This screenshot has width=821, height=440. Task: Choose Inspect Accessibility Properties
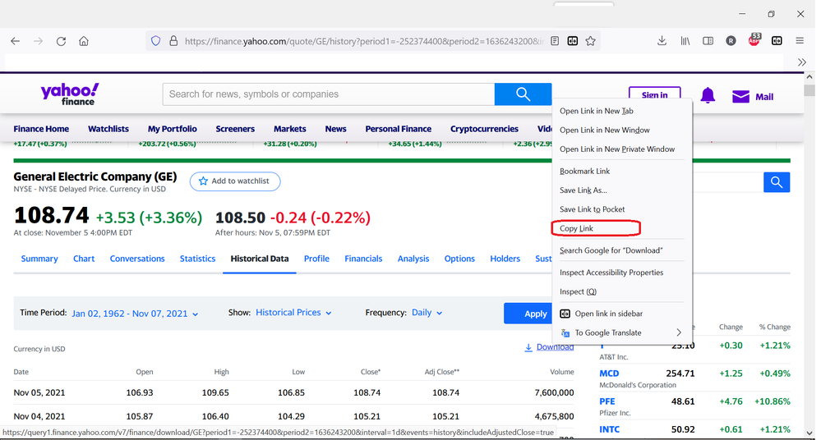(611, 273)
